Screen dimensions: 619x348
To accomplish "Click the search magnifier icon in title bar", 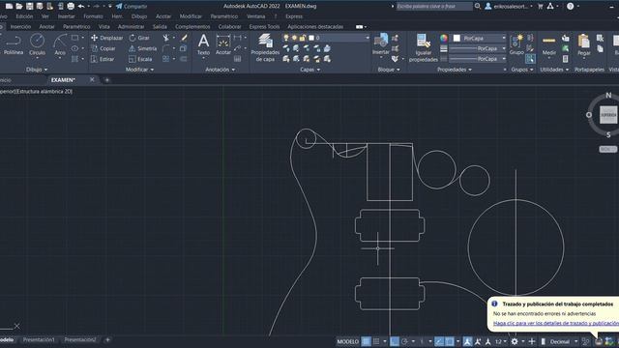I will (478, 7).
